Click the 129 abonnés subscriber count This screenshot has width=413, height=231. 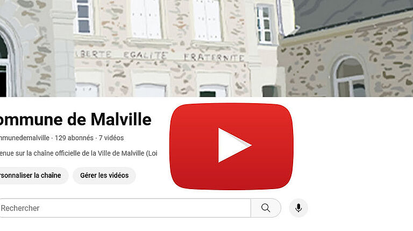pos(74,138)
